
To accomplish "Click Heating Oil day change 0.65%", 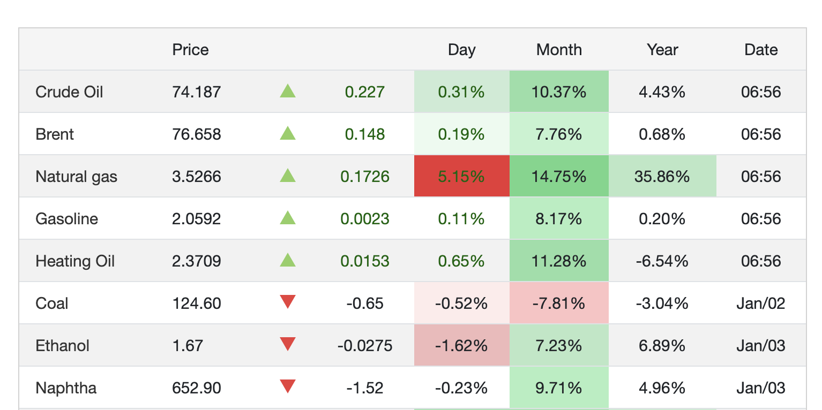I will (x=461, y=261).
